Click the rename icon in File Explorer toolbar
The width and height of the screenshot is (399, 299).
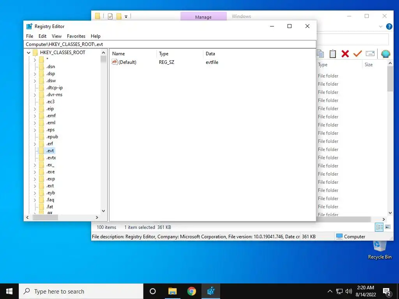370,54
